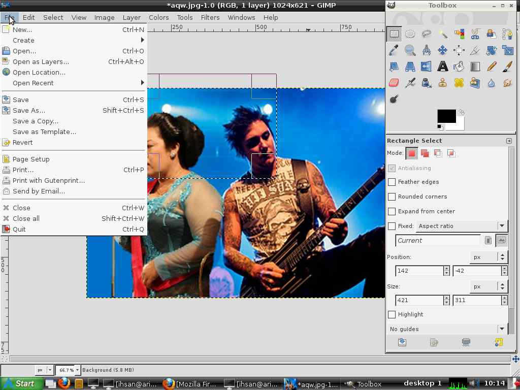Select the Eraser tool
The image size is (520, 390).
[394, 83]
